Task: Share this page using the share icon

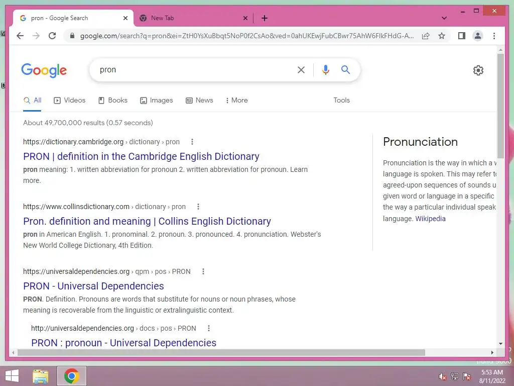Action: pos(426,36)
